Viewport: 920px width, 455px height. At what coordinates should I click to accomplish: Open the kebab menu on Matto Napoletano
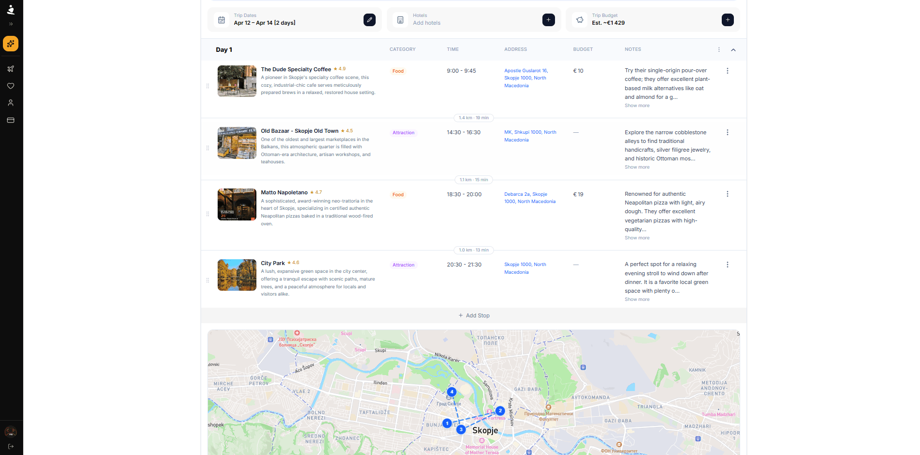tap(728, 193)
